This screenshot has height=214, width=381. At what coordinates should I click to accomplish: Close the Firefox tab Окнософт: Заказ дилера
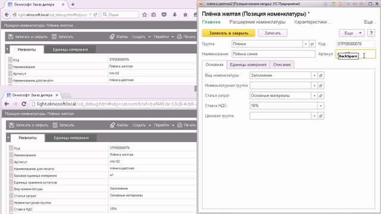point(63,4)
